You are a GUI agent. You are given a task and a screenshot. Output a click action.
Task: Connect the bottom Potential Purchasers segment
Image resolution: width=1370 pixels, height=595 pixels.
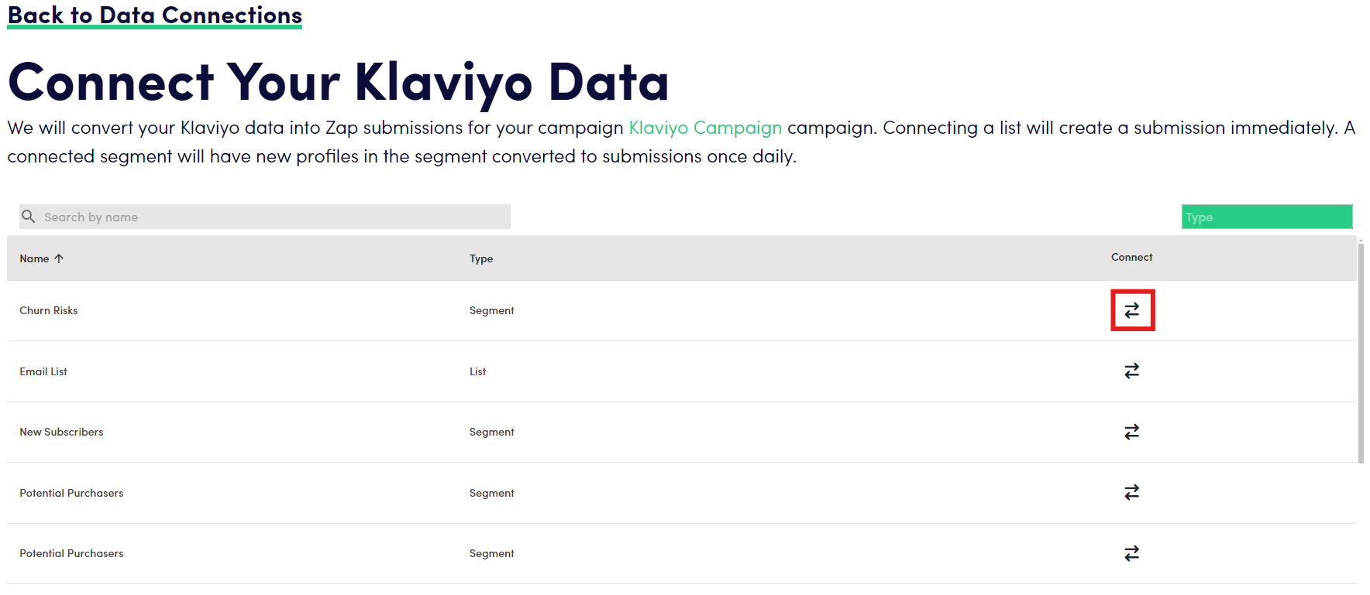click(x=1131, y=553)
